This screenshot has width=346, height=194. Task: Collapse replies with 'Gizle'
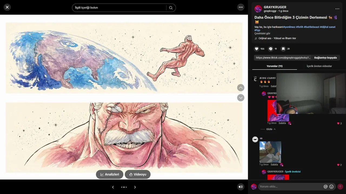(271, 129)
